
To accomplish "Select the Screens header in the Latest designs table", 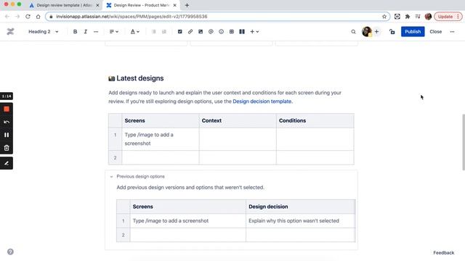I will pos(161,121).
